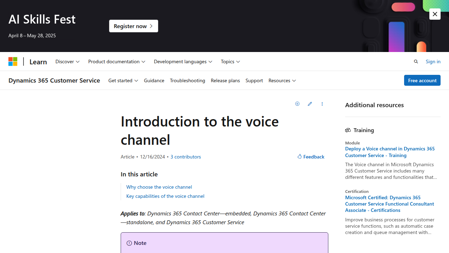This screenshot has height=253, width=449.
Task: Open Microsoft Certified Functional Consultant Associate link
Action: tap(389, 204)
